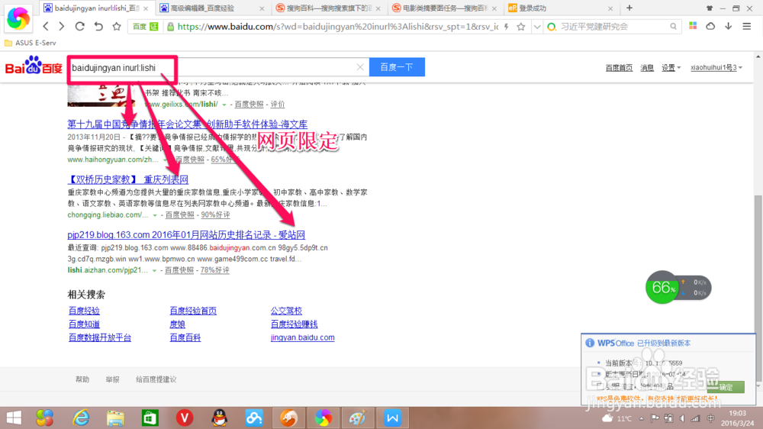763x429 pixels.
Task: Open the 第十九届中国竞争情报年会论文集 result
Action: point(188,124)
